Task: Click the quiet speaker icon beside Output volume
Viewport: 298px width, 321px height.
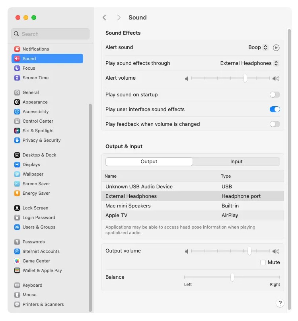Action: (186, 251)
